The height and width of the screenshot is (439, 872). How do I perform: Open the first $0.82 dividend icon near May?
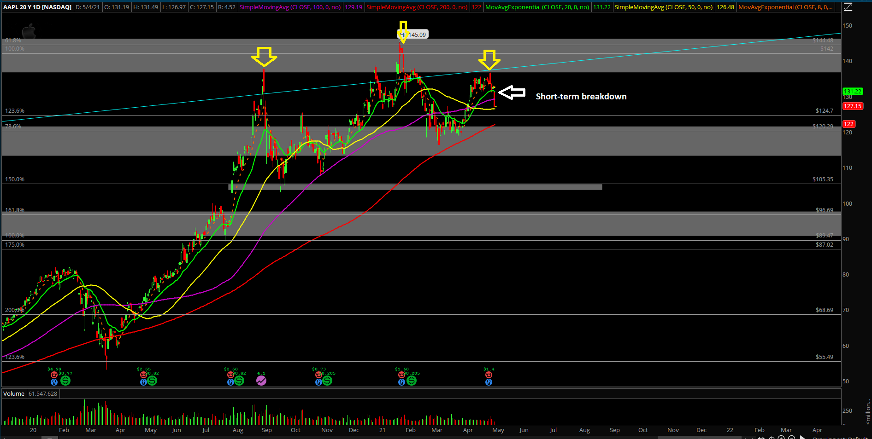152,381
